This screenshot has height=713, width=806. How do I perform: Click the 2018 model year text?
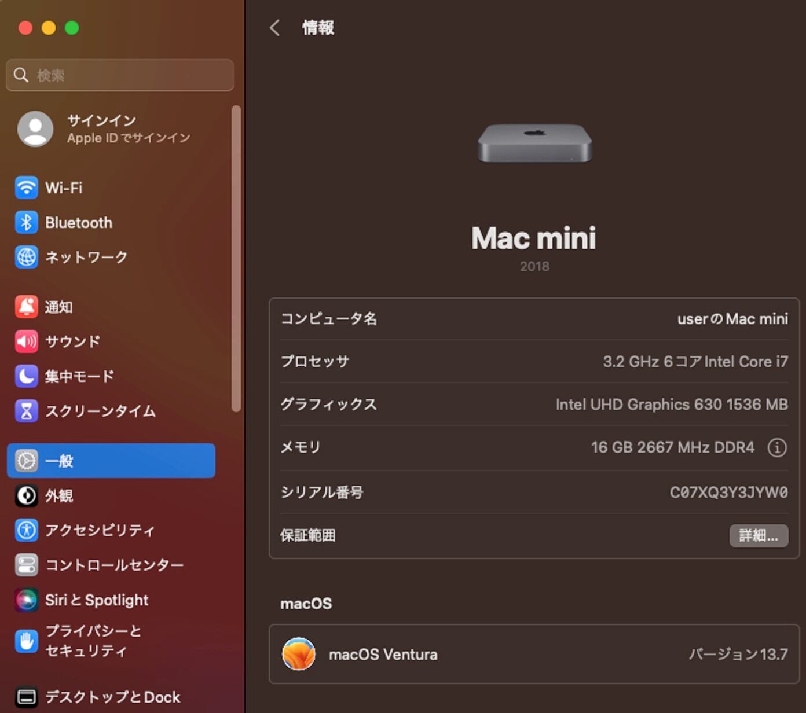pyautogui.click(x=534, y=266)
